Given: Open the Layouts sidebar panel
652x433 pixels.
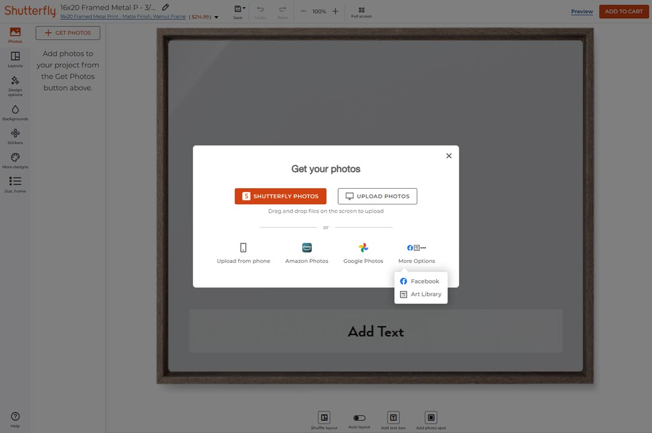Looking at the screenshot, I should coord(15,59).
